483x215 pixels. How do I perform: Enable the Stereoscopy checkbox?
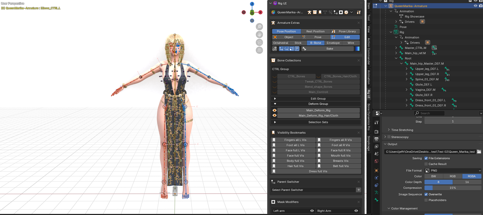click(x=389, y=137)
